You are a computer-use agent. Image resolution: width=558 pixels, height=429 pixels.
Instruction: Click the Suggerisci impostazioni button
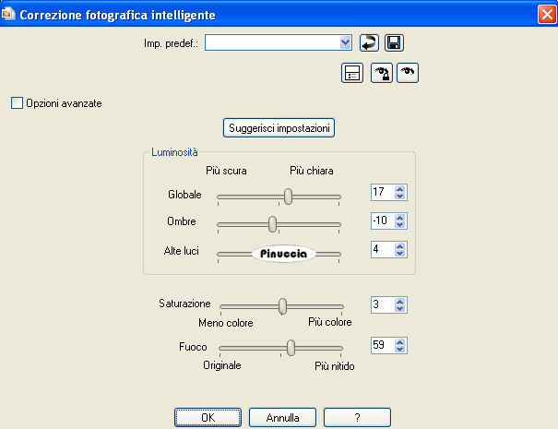(279, 127)
